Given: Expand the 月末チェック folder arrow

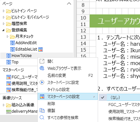Looking at the screenshot, I should [7, 37].
